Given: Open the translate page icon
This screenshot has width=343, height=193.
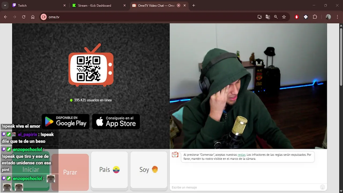Looking at the screenshot, I should pyautogui.click(x=268, y=17).
